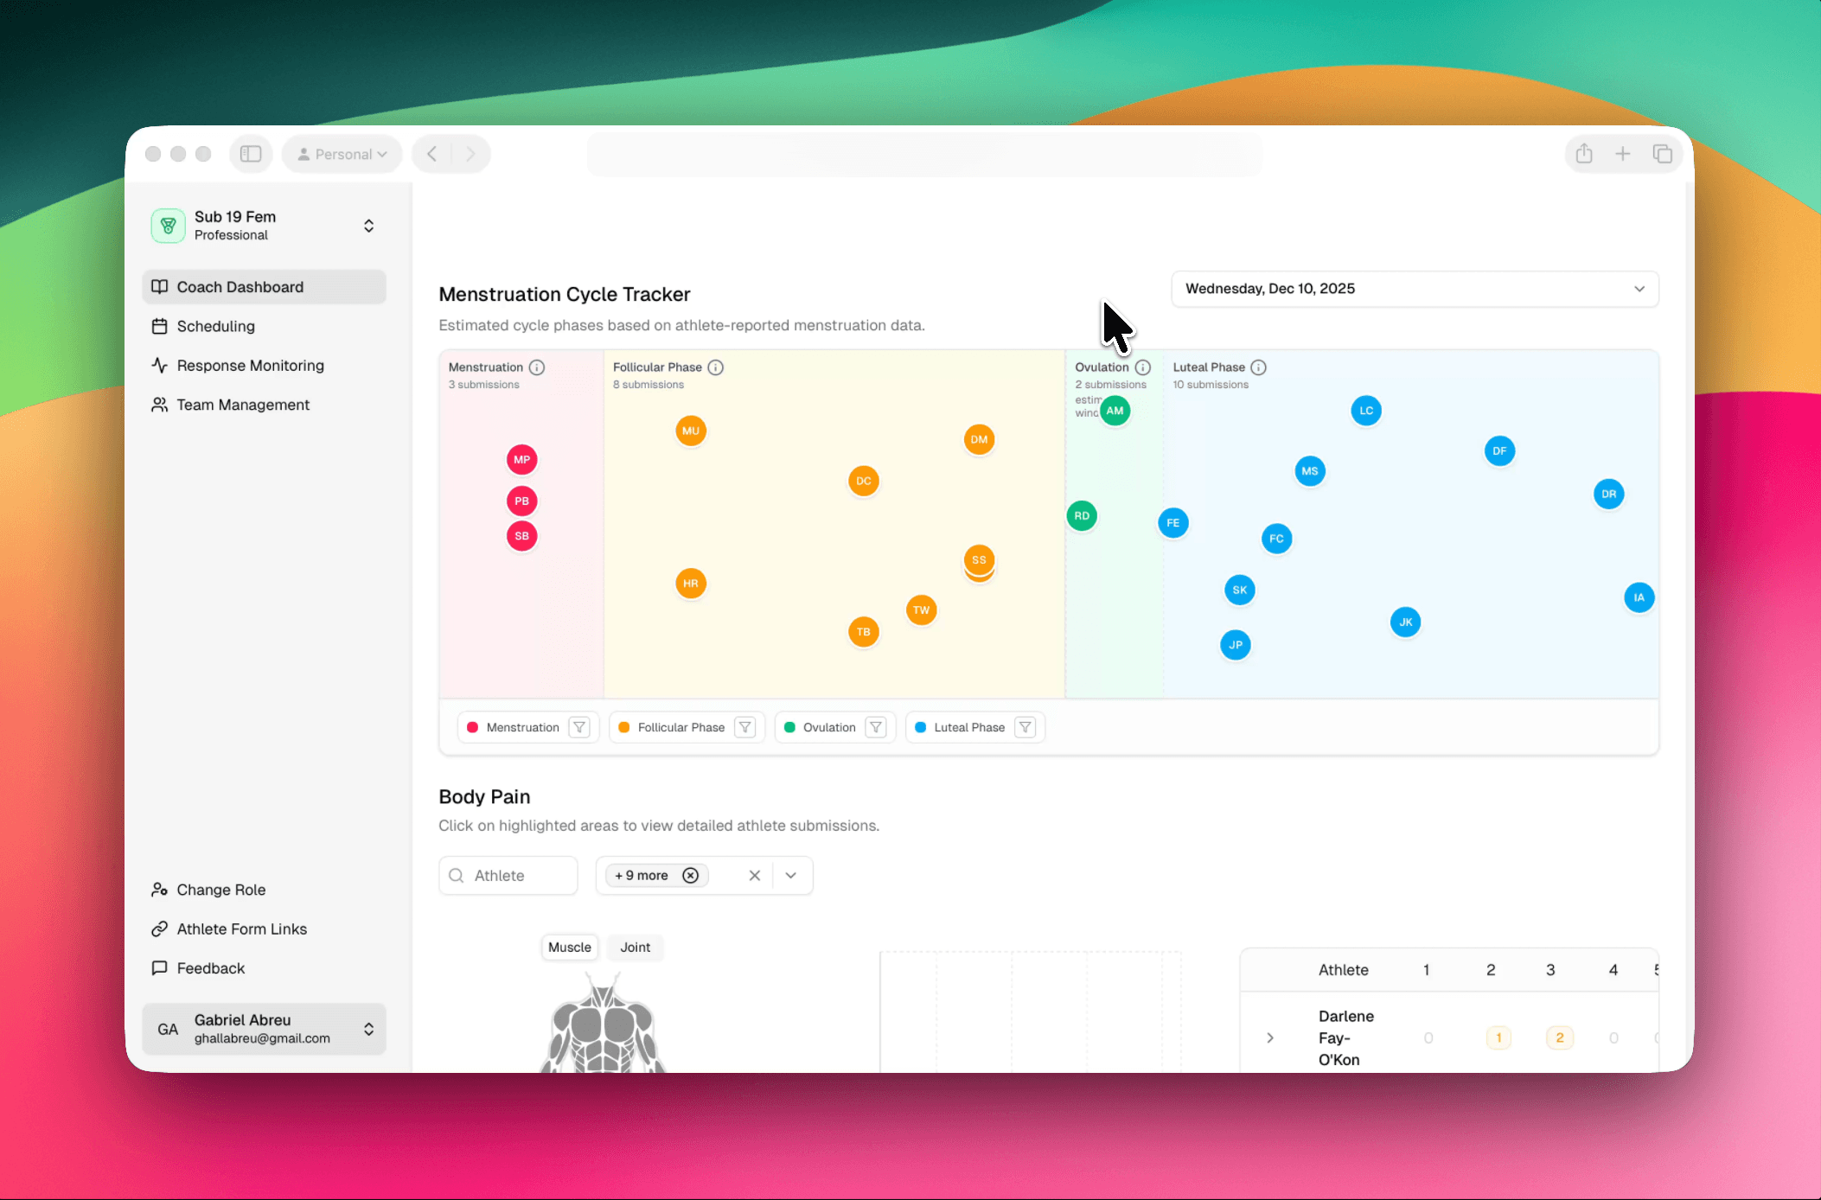Toggle the Follicular Phase legend filter
The image size is (1821, 1200).
coord(744,728)
